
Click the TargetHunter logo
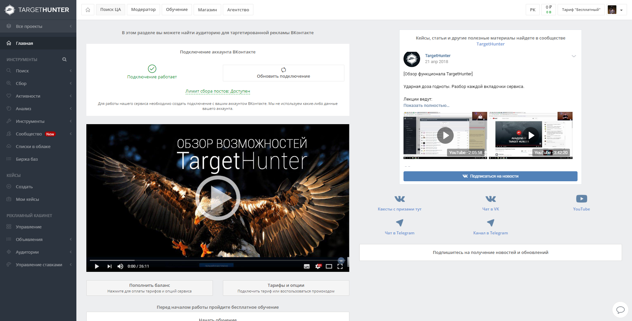(37, 10)
